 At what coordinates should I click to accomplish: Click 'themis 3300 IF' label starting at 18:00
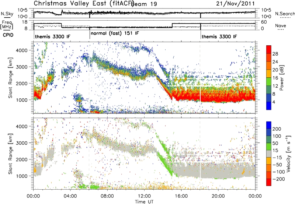219,36
